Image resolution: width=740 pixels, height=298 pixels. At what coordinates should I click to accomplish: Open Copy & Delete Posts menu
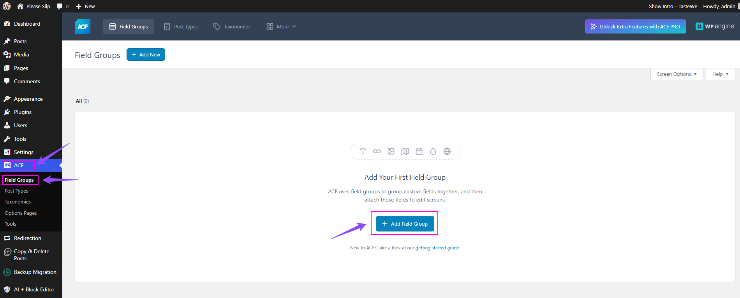click(x=31, y=255)
